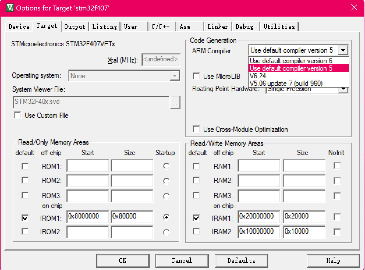
Task: Click the IROM1 Size field 0x80000
Action: [x=132, y=217]
